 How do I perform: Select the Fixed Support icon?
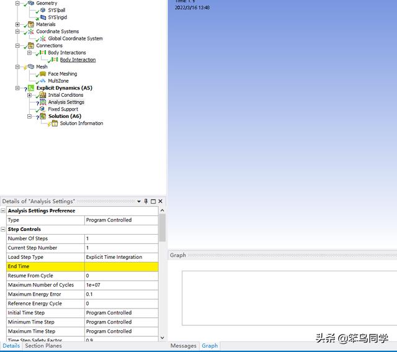pos(43,109)
